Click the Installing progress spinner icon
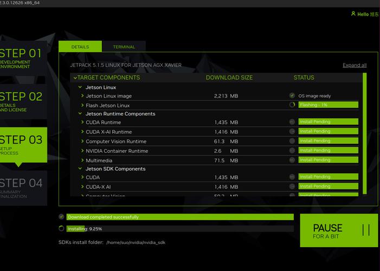Screen dimensions: 380x271 [x=61, y=229]
